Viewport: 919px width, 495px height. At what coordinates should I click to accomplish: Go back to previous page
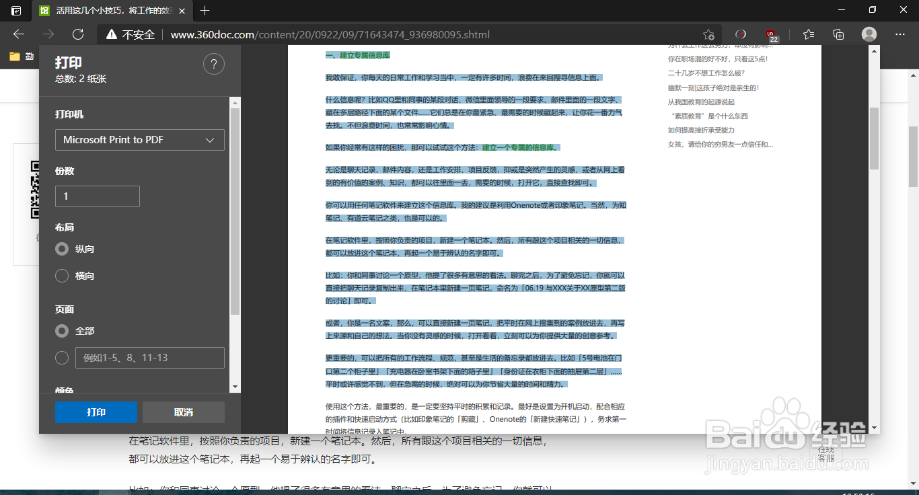(x=19, y=34)
